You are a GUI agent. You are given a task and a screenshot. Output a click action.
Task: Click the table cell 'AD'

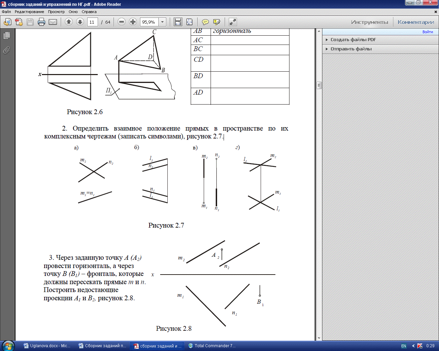[201, 96]
